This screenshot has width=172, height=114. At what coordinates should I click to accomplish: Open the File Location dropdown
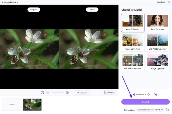tap(150, 110)
